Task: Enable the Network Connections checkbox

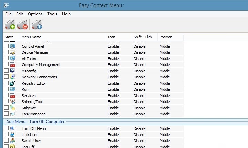Action: [x=6, y=77]
